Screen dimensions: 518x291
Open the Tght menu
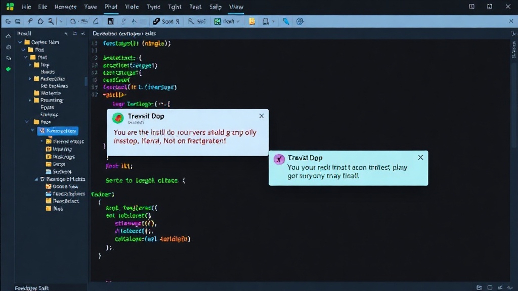click(x=175, y=7)
